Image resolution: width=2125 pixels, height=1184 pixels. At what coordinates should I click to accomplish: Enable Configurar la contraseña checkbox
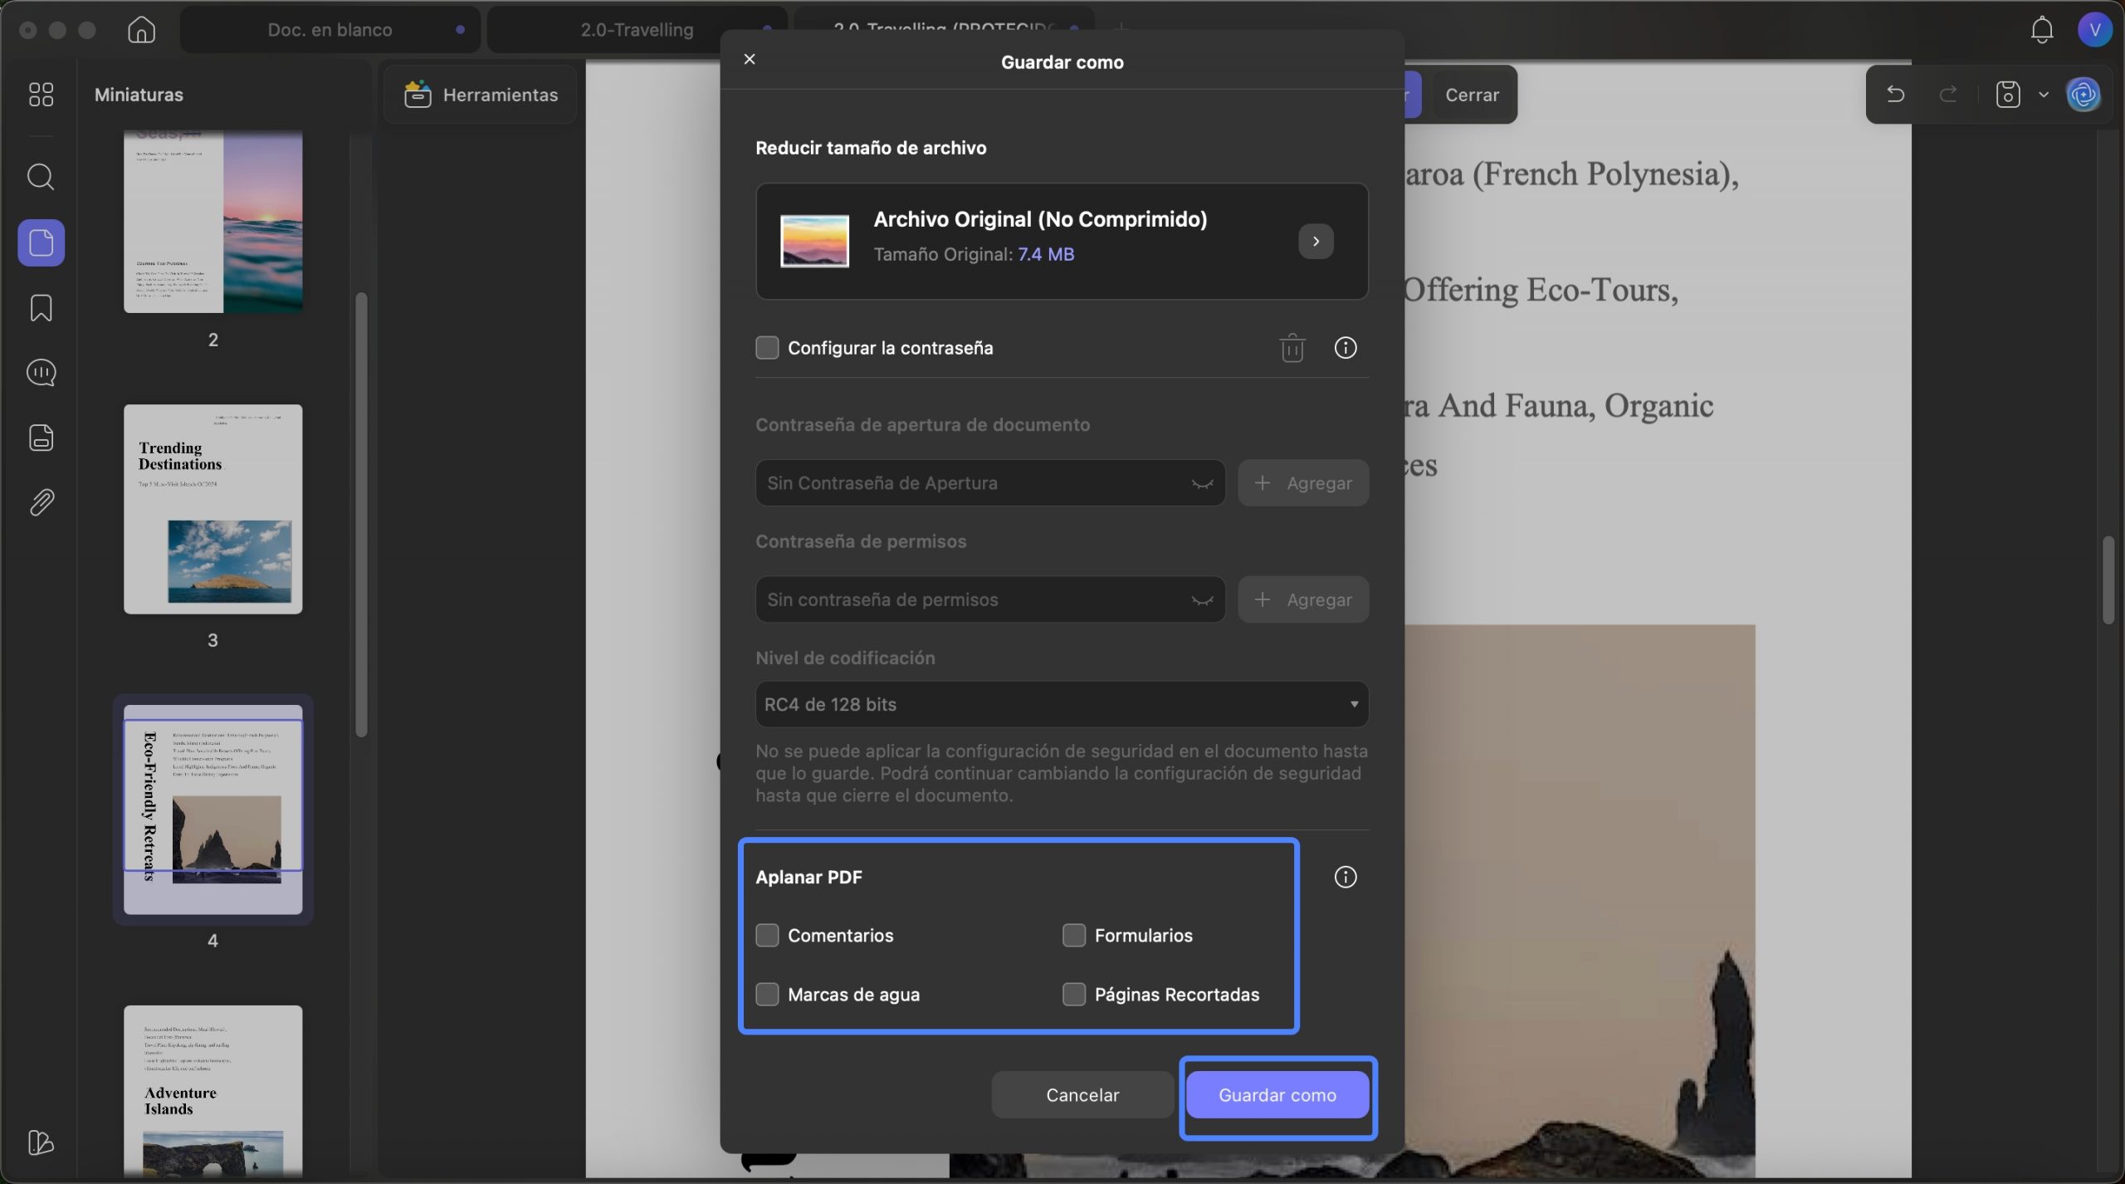(x=767, y=347)
